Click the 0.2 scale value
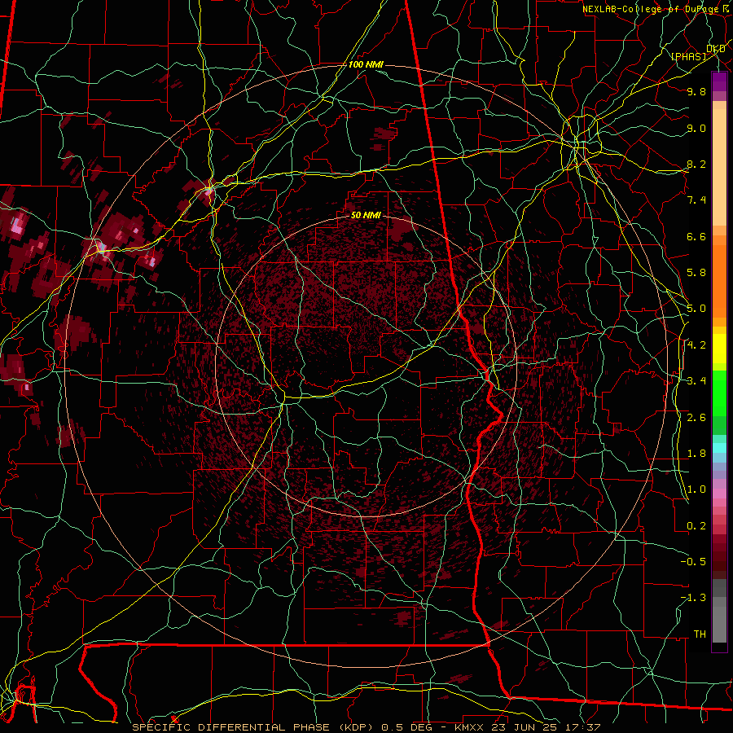Image resolution: width=733 pixels, height=733 pixels. (696, 526)
